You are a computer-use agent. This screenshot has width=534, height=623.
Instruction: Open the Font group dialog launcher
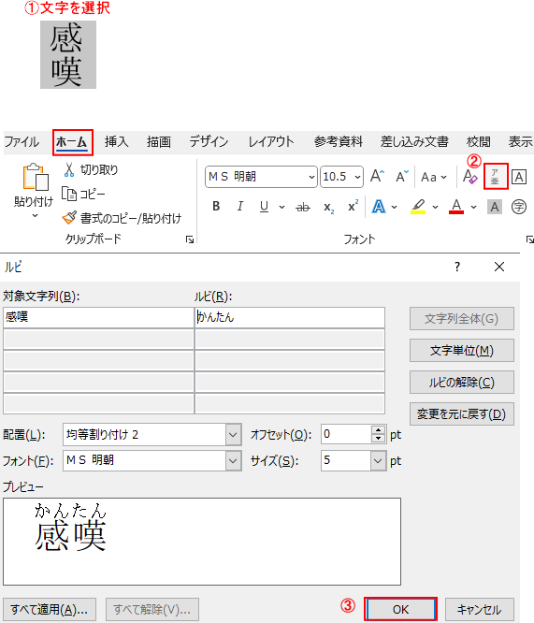click(529, 239)
